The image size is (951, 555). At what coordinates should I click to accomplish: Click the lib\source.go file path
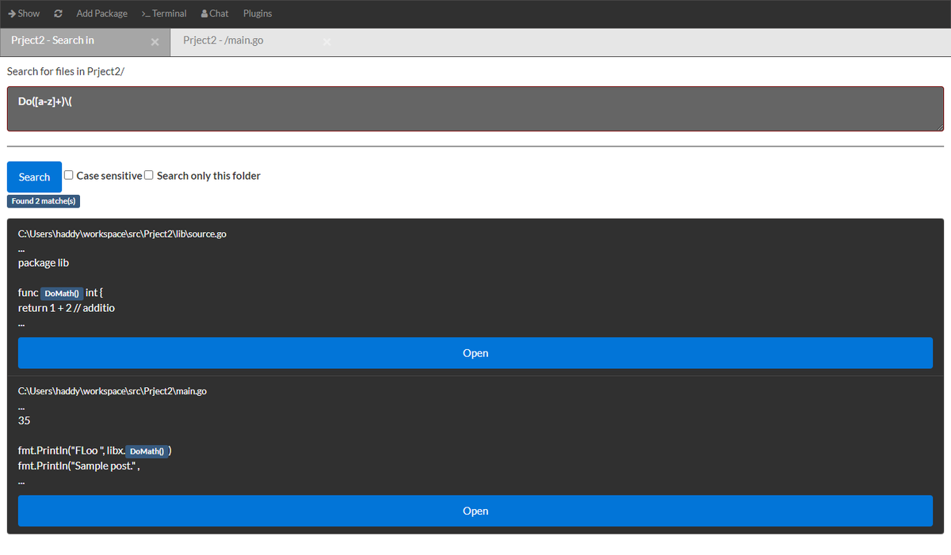pyautogui.click(x=122, y=234)
